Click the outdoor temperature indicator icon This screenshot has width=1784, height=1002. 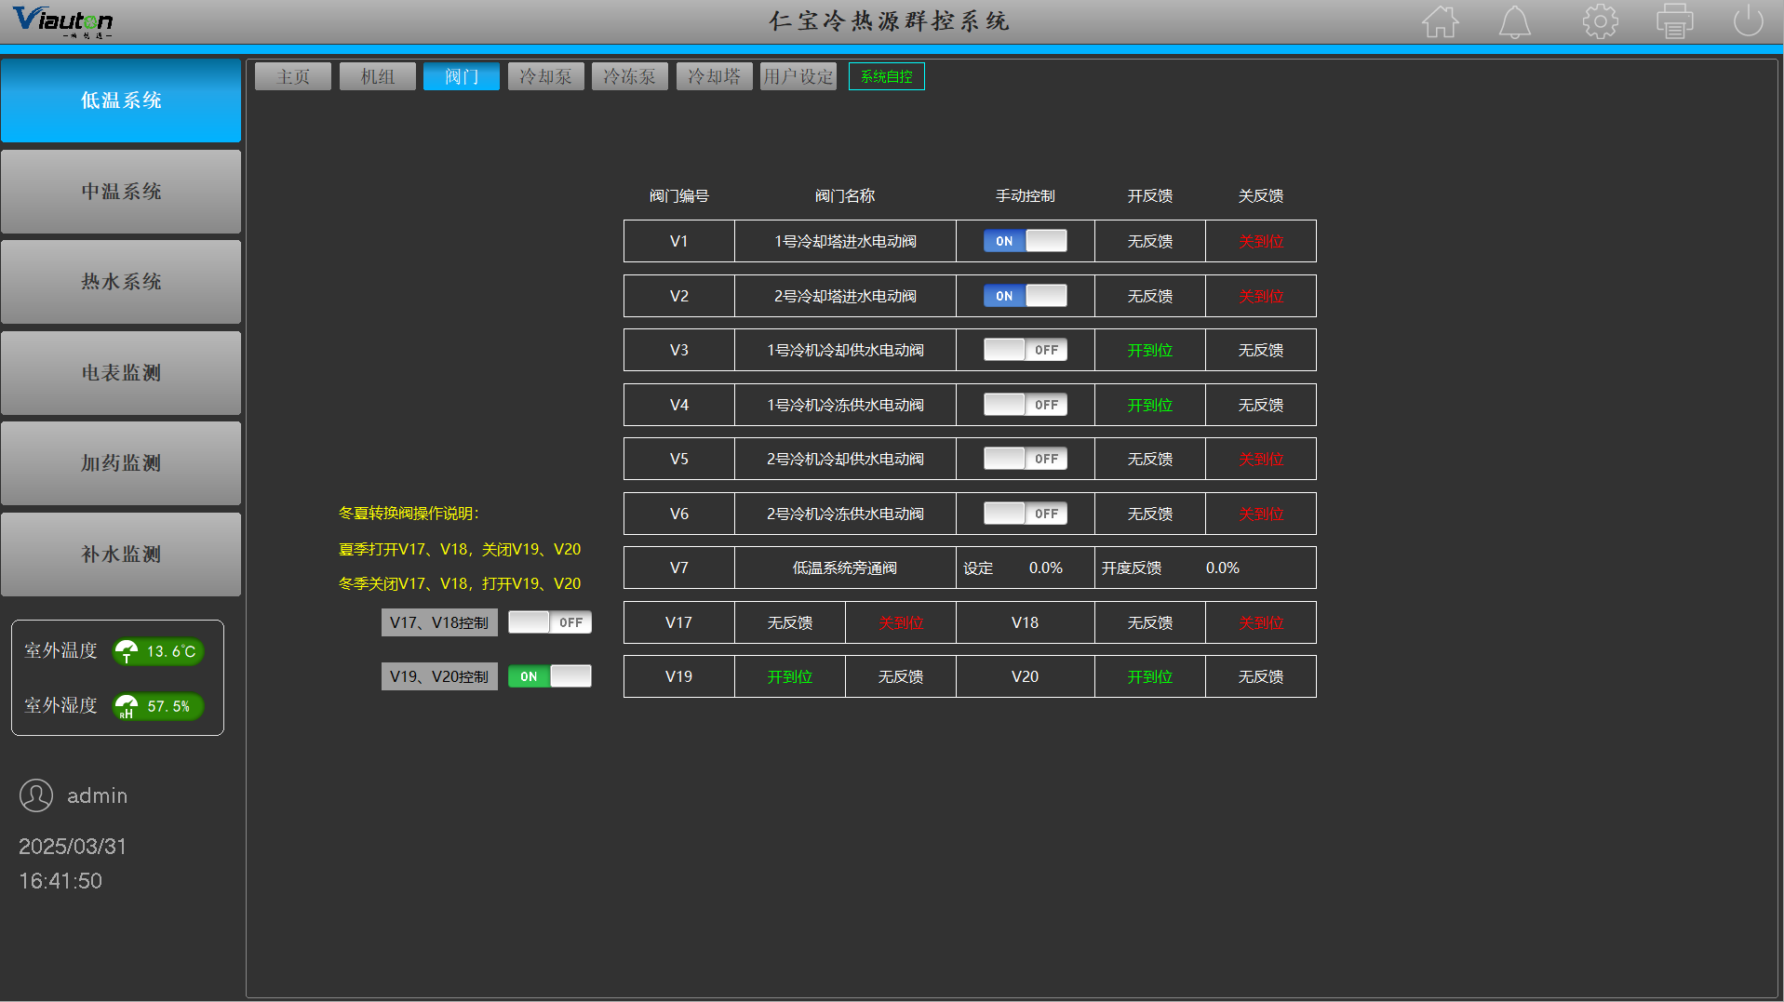tap(127, 651)
